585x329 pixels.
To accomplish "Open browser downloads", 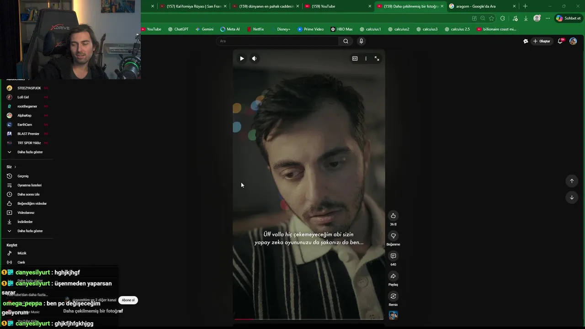I will [526, 18].
